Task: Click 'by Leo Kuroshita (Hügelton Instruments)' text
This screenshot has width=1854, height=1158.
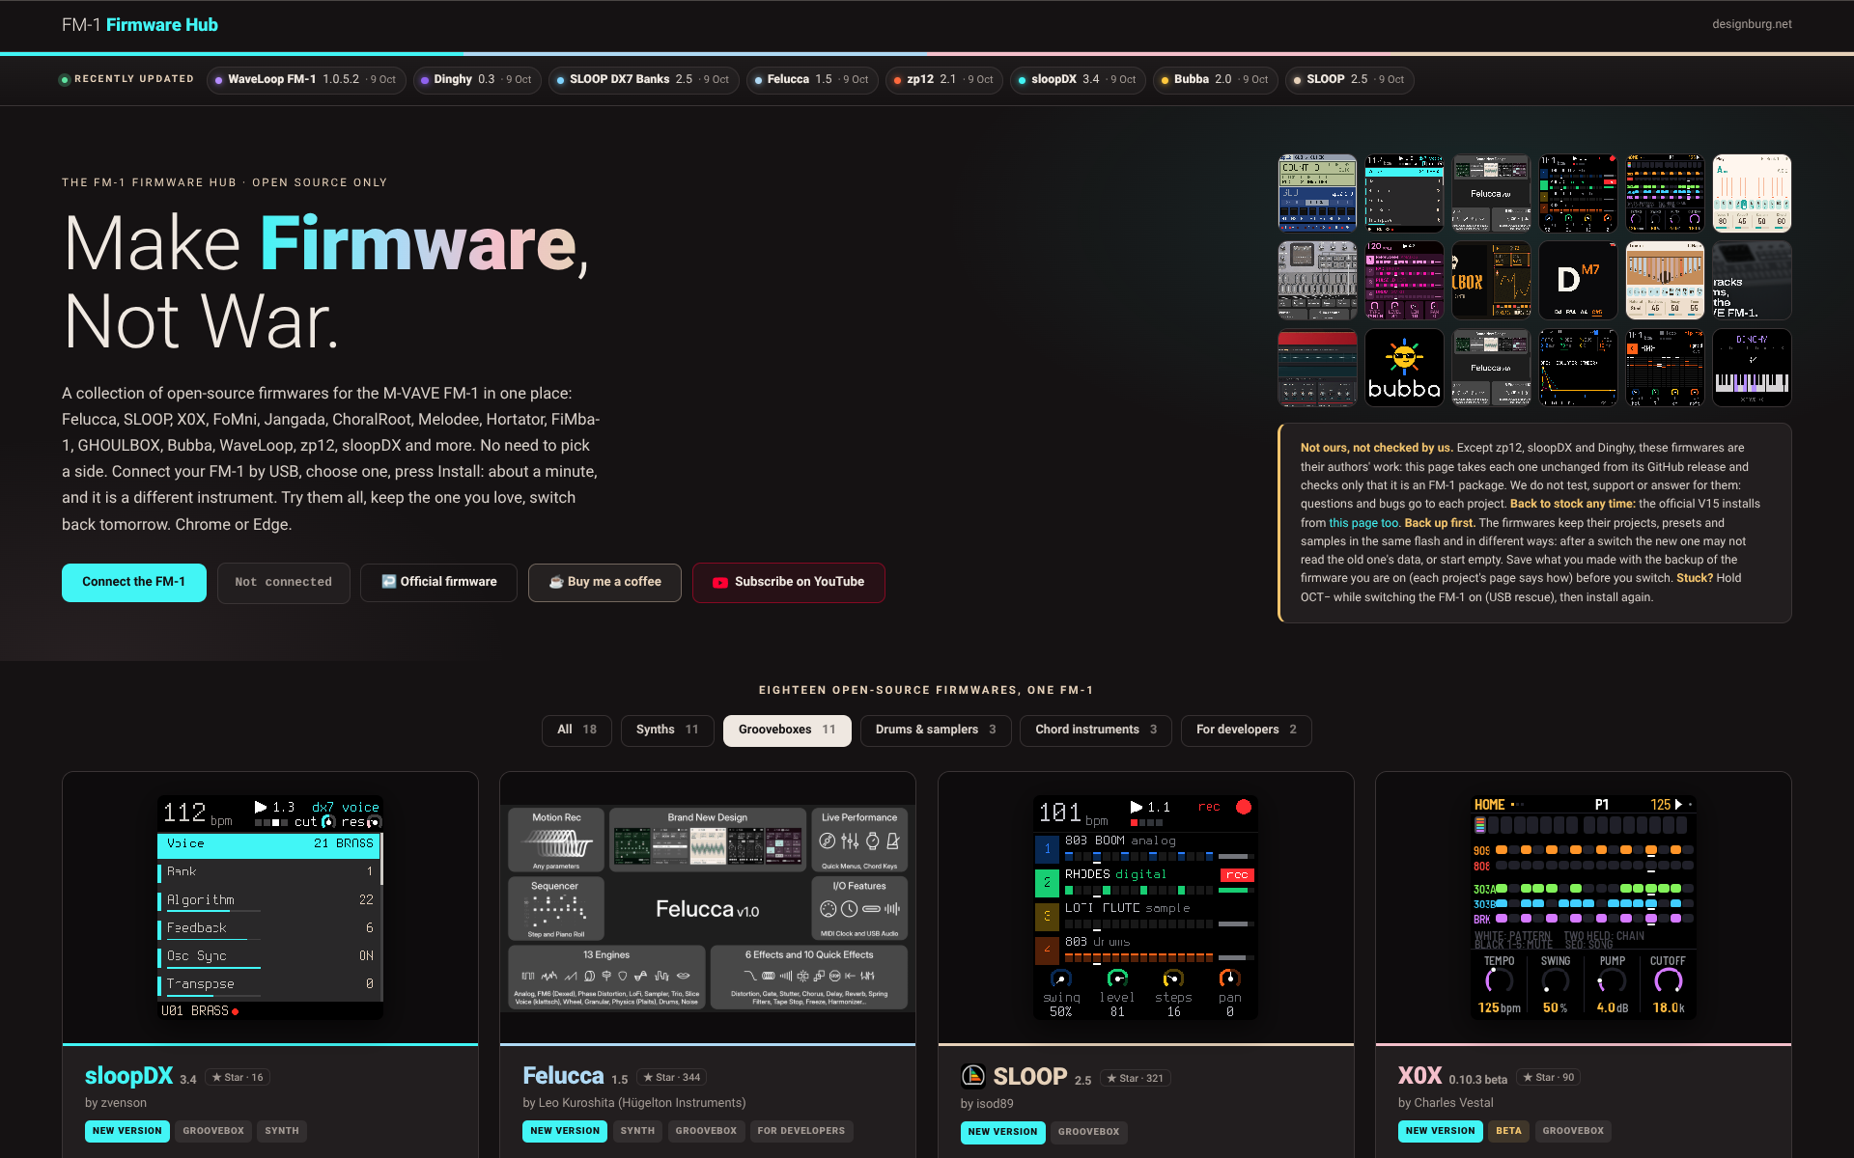Action: click(x=634, y=1103)
